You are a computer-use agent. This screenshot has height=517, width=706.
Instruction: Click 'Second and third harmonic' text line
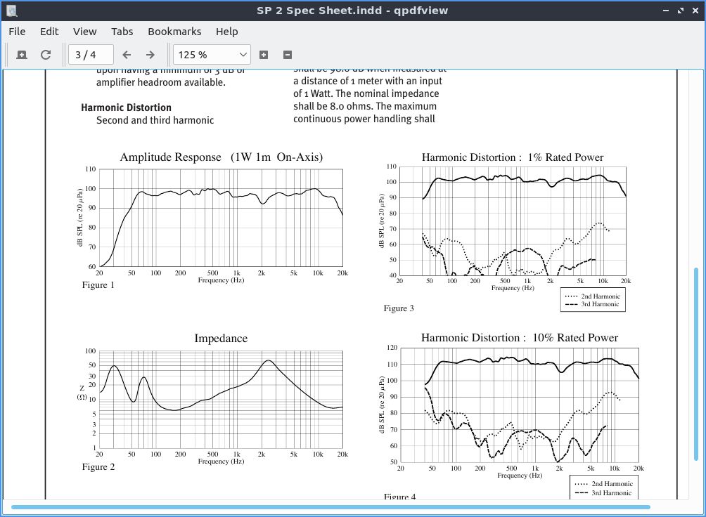pos(155,120)
